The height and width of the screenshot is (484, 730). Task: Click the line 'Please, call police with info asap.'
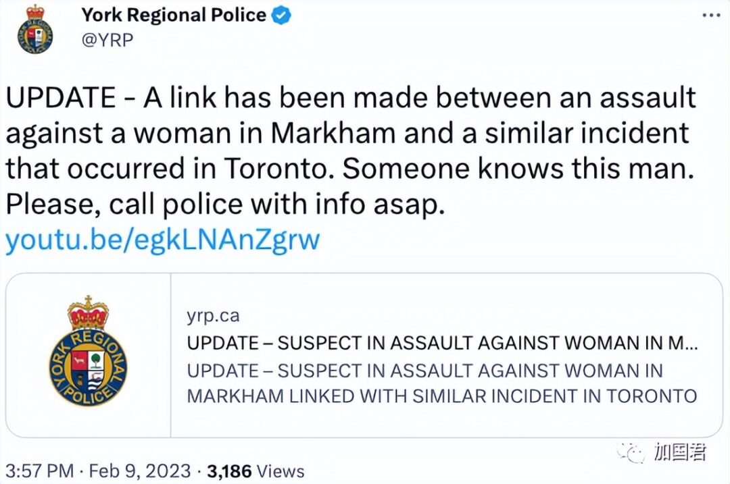point(225,204)
